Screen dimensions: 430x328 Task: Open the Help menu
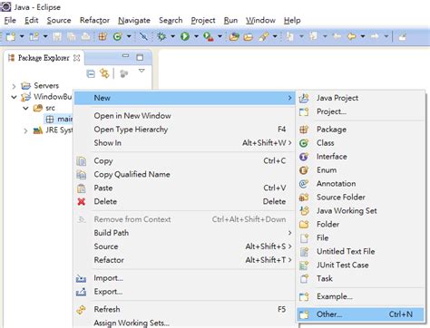pyautogui.click(x=292, y=21)
